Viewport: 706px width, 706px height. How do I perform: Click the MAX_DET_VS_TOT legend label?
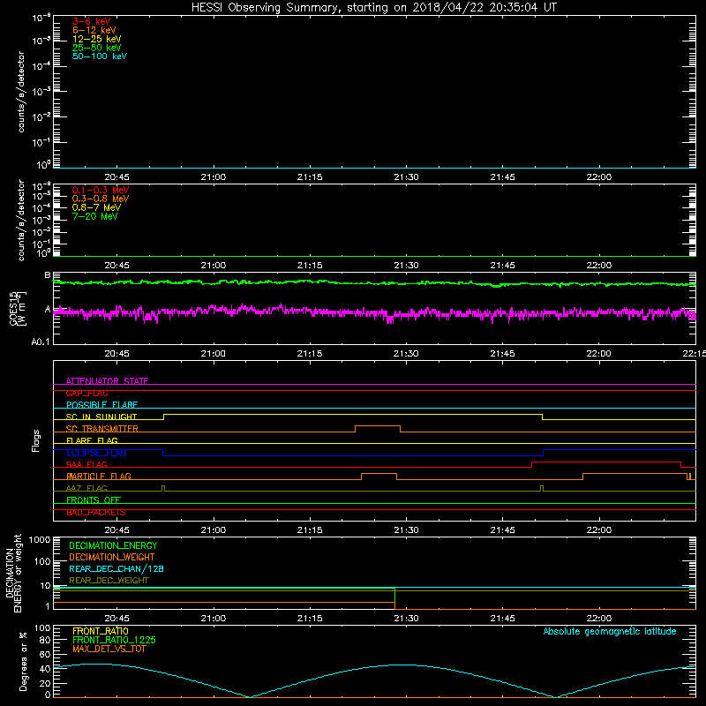click(x=109, y=649)
